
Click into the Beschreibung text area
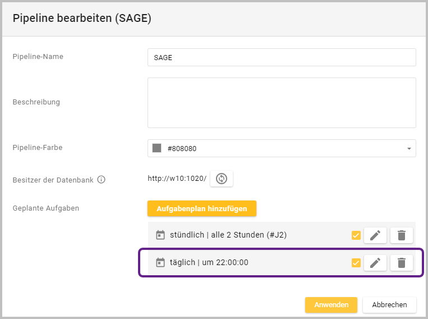[281, 103]
